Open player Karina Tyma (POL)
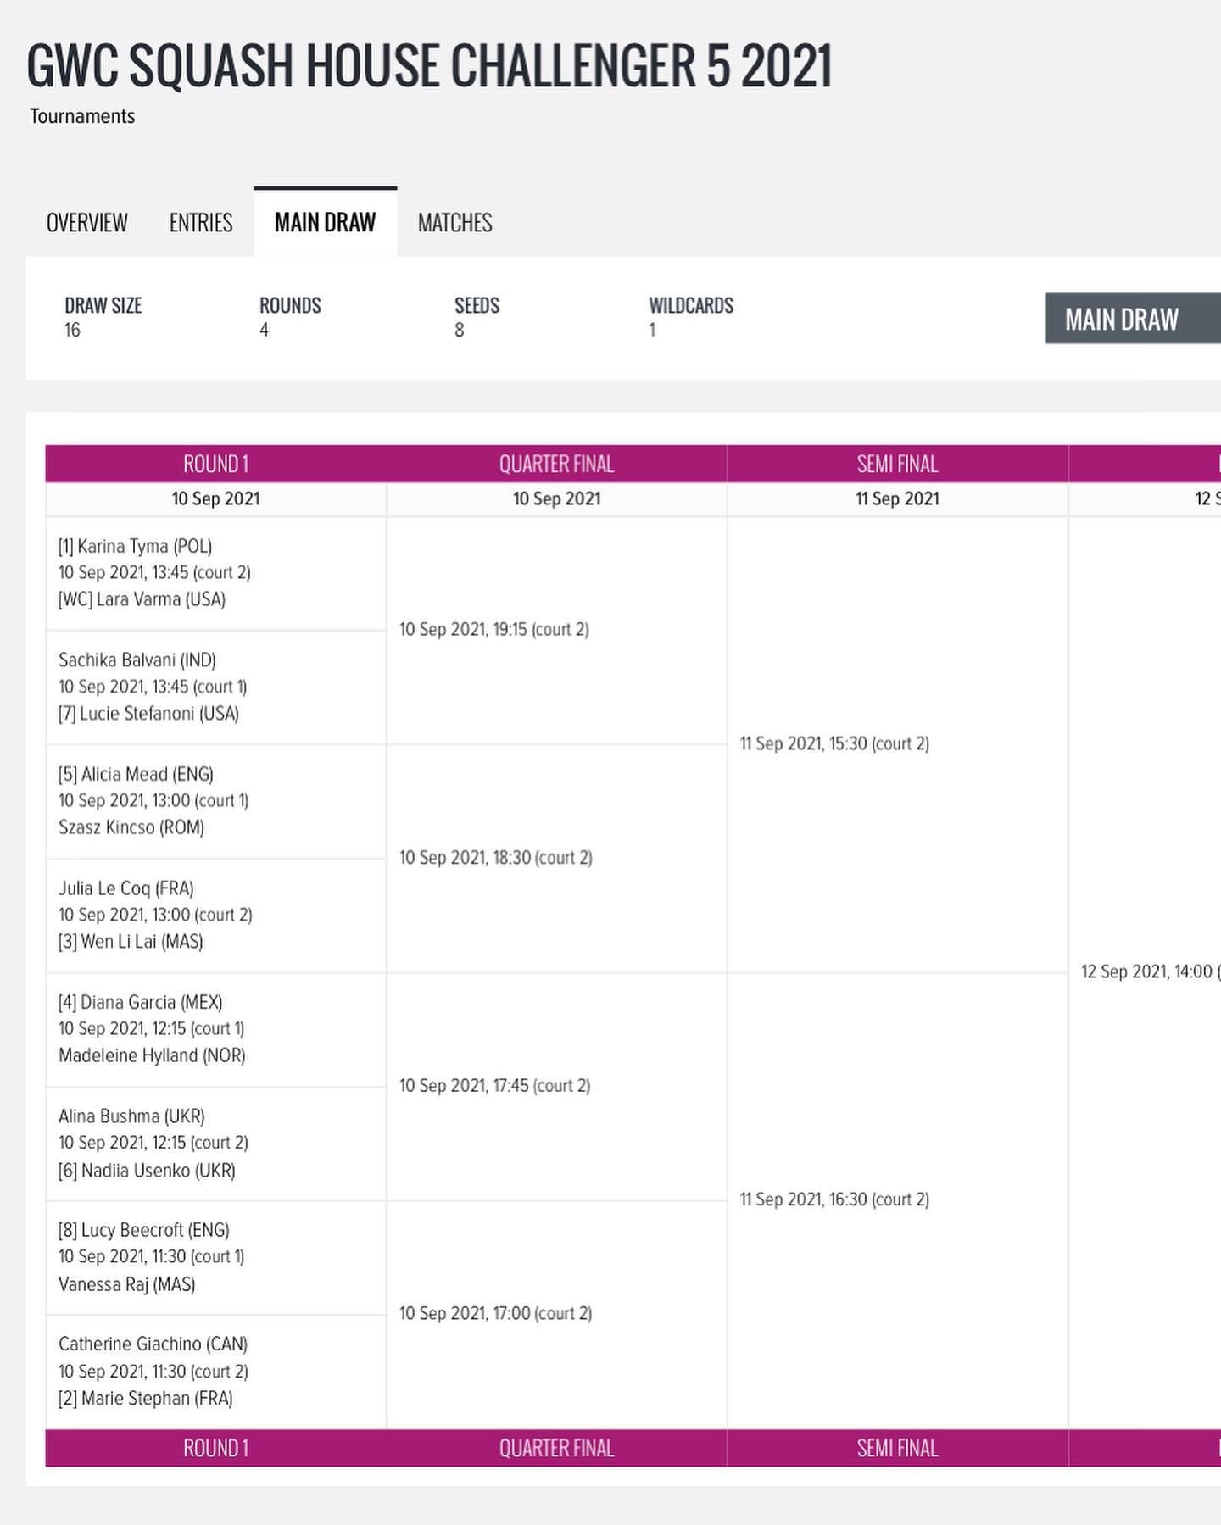Image resolution: width=1221 pixels, height=1525 pixels. 136,546
